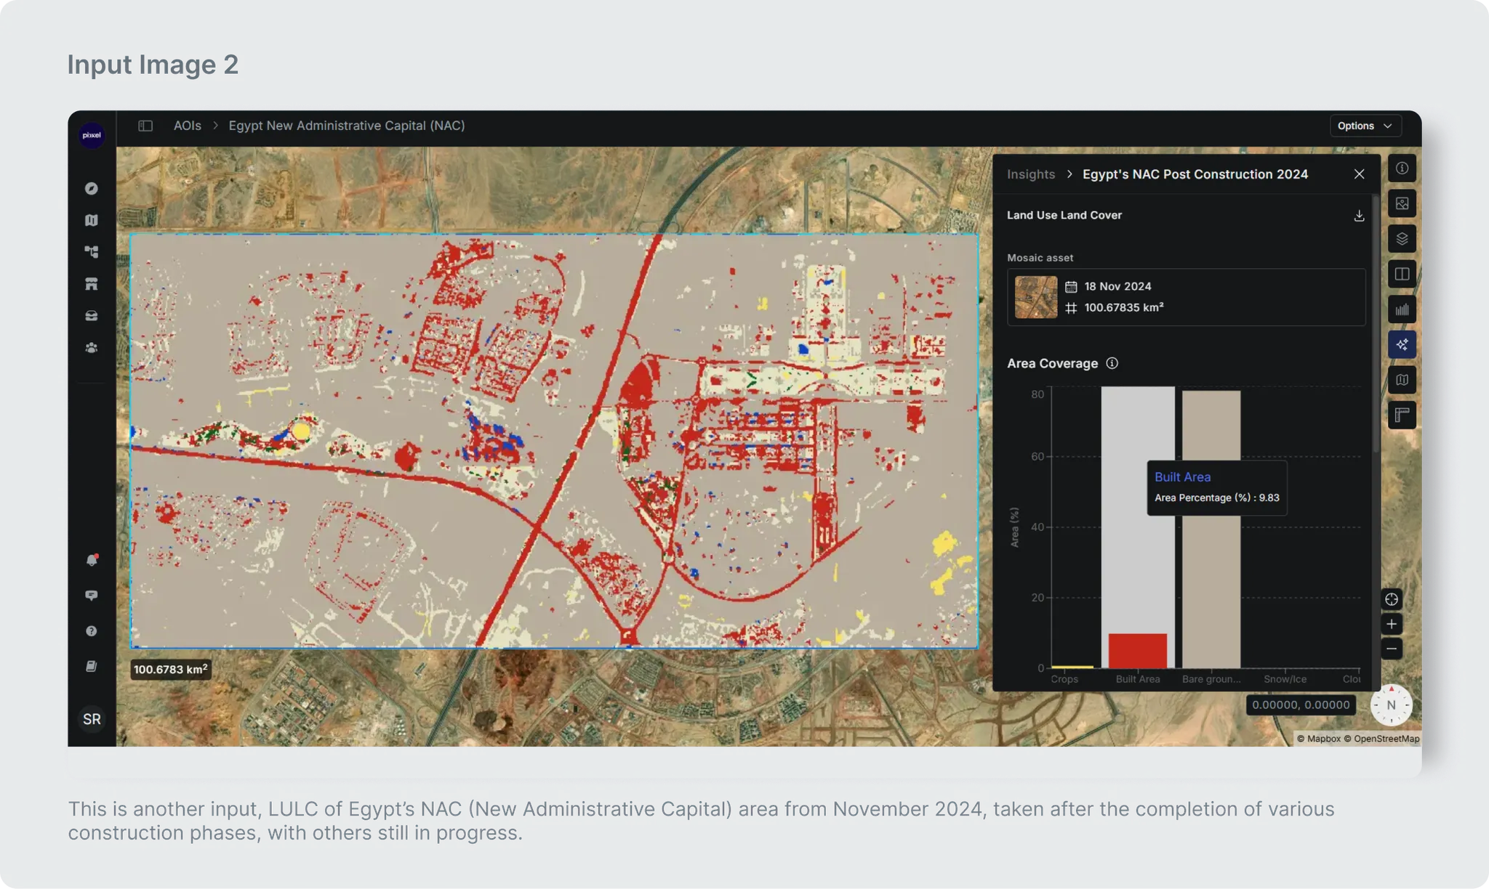
Task: Open the spectral bands bar icon
Action: [1402, 310]
